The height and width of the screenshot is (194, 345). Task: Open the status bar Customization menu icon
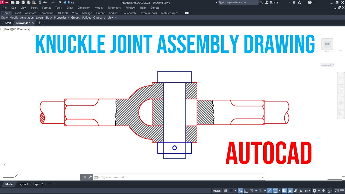click(x=342, y=191)
